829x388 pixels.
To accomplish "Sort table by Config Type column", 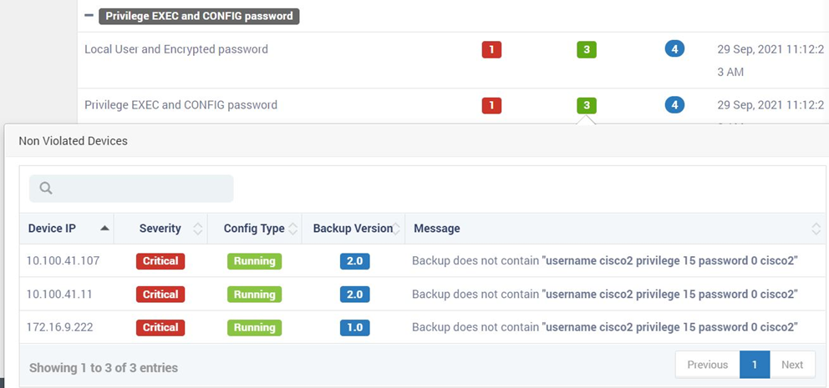I will point(255,229).
